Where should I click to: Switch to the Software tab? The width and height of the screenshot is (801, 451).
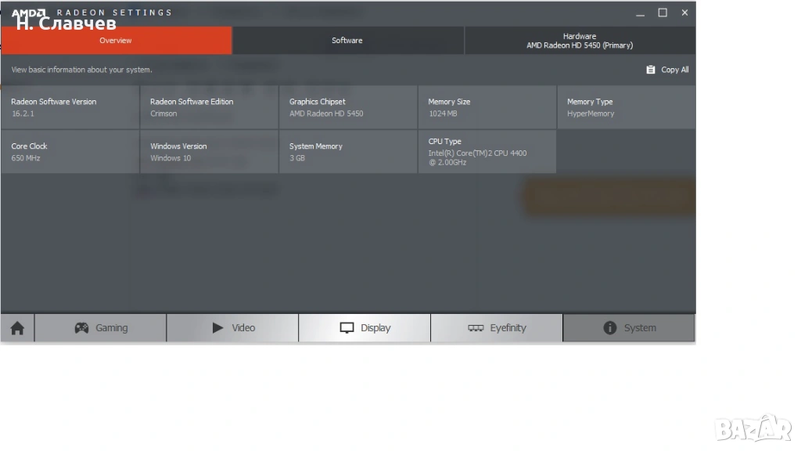tap(347, 41)
